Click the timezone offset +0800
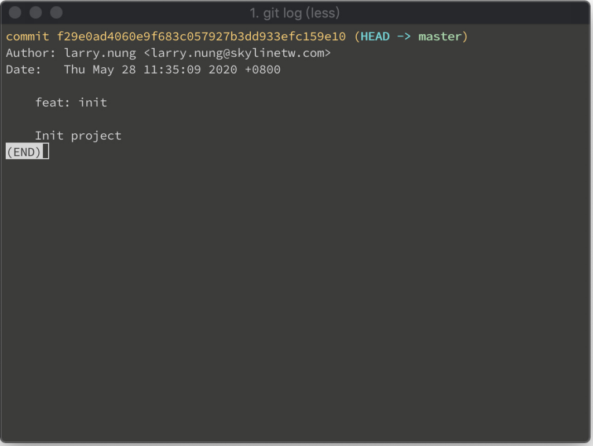Viewport: 593px width, 446px height. 262,70
